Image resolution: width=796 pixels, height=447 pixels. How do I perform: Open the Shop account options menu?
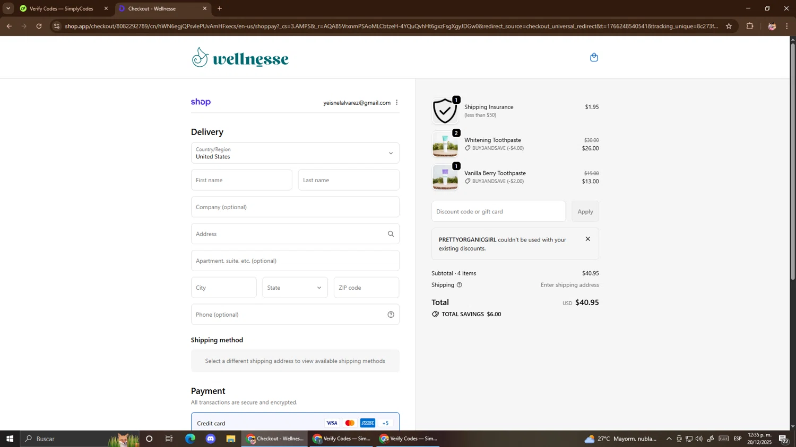(396, 103)
